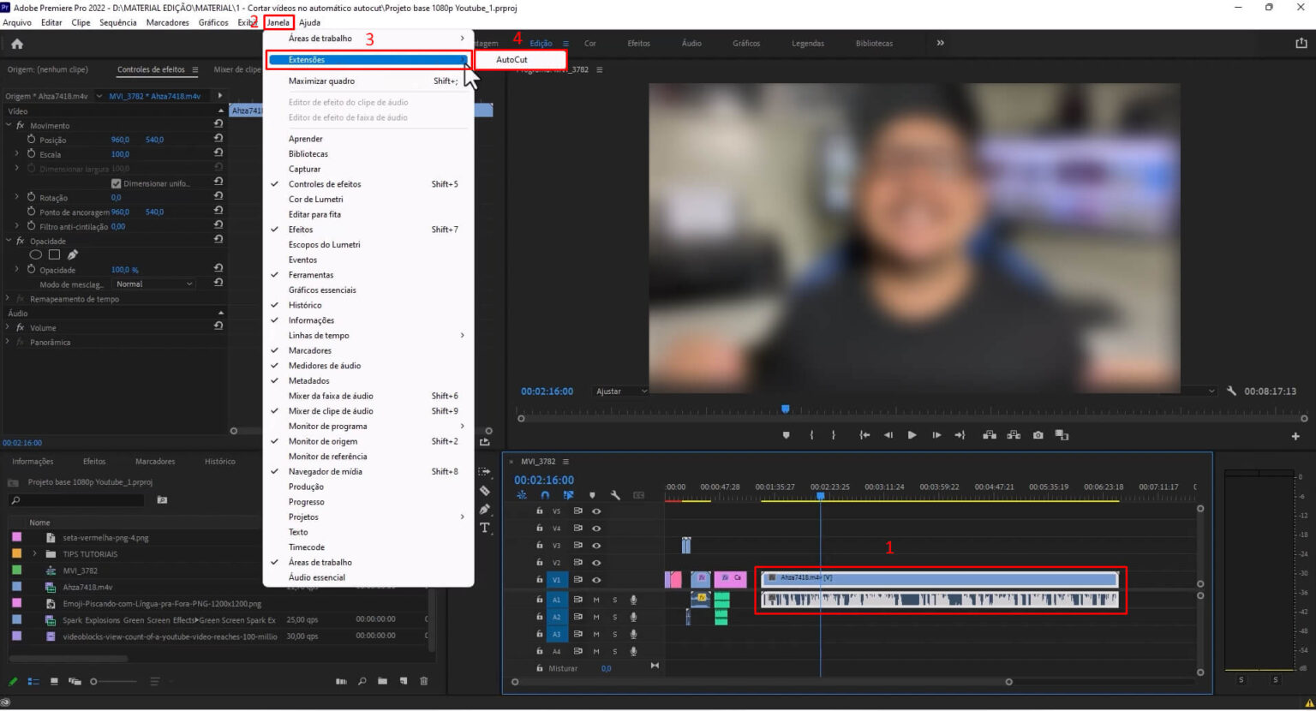Choose AutoCut from the Extensões submenu
1316x711 pixels.
point(512,60)
